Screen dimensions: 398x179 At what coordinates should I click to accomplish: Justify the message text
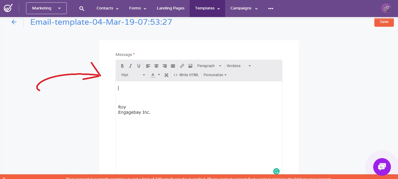173,66
